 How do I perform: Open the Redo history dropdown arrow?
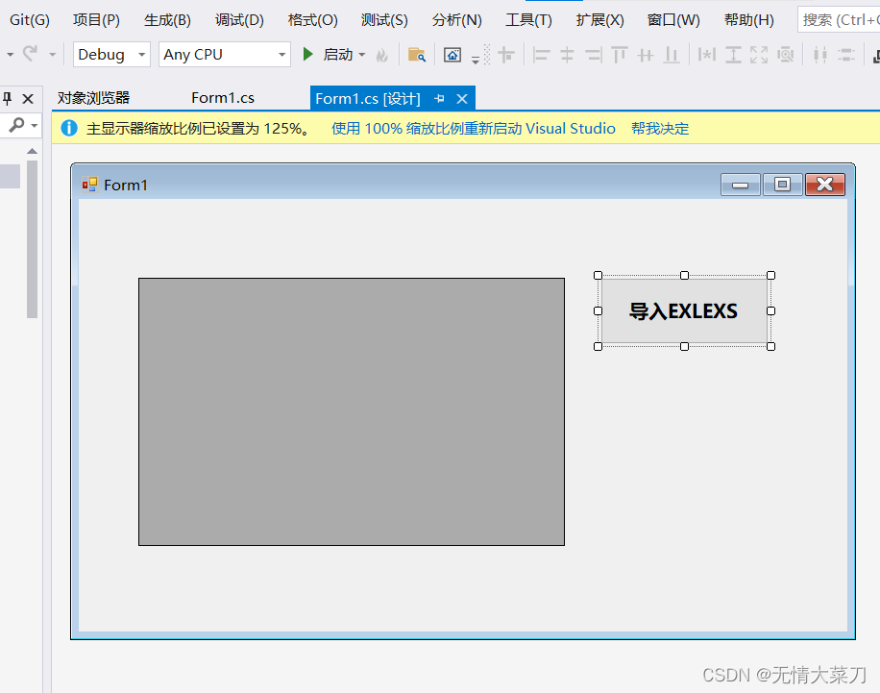pos(52,55)
